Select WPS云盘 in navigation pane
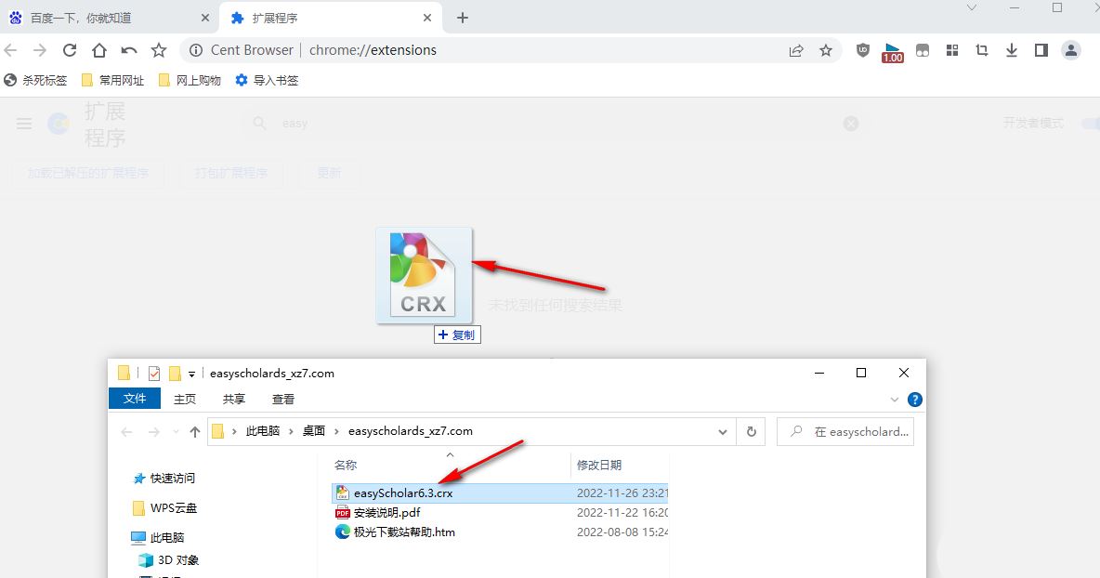The height and width of the screenshot is (578, 1100). [164, 508]
